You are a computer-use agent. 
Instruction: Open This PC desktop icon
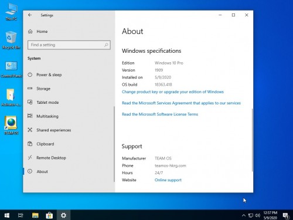tap(11, 12)
